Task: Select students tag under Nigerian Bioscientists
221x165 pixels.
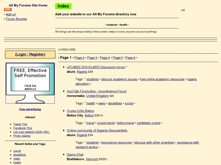Action: (92, 143)
